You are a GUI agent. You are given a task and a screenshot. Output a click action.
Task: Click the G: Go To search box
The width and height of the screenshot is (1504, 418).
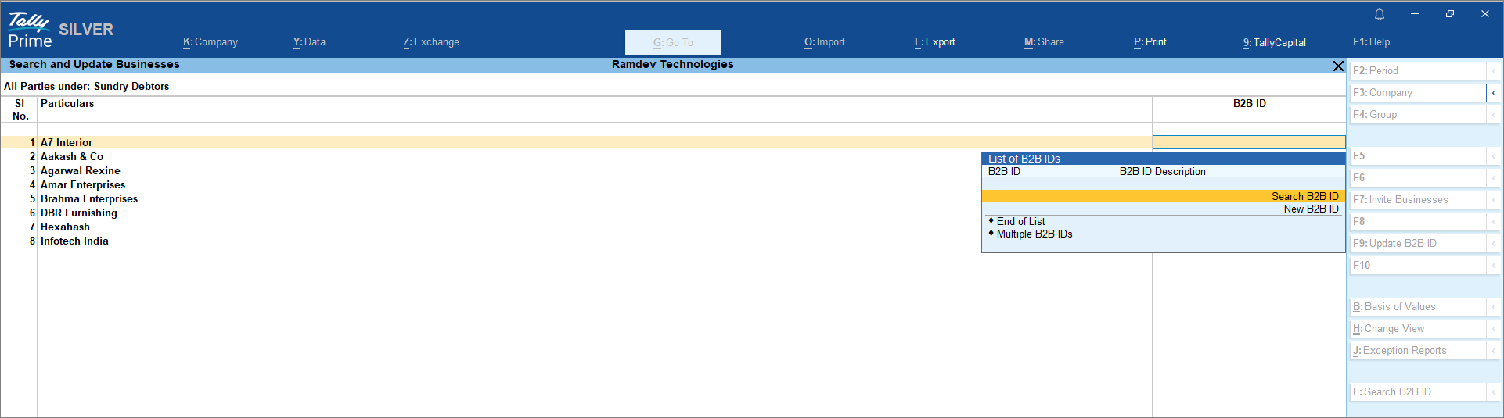672,42
